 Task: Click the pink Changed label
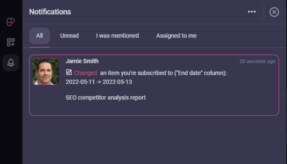pos(85,73)
